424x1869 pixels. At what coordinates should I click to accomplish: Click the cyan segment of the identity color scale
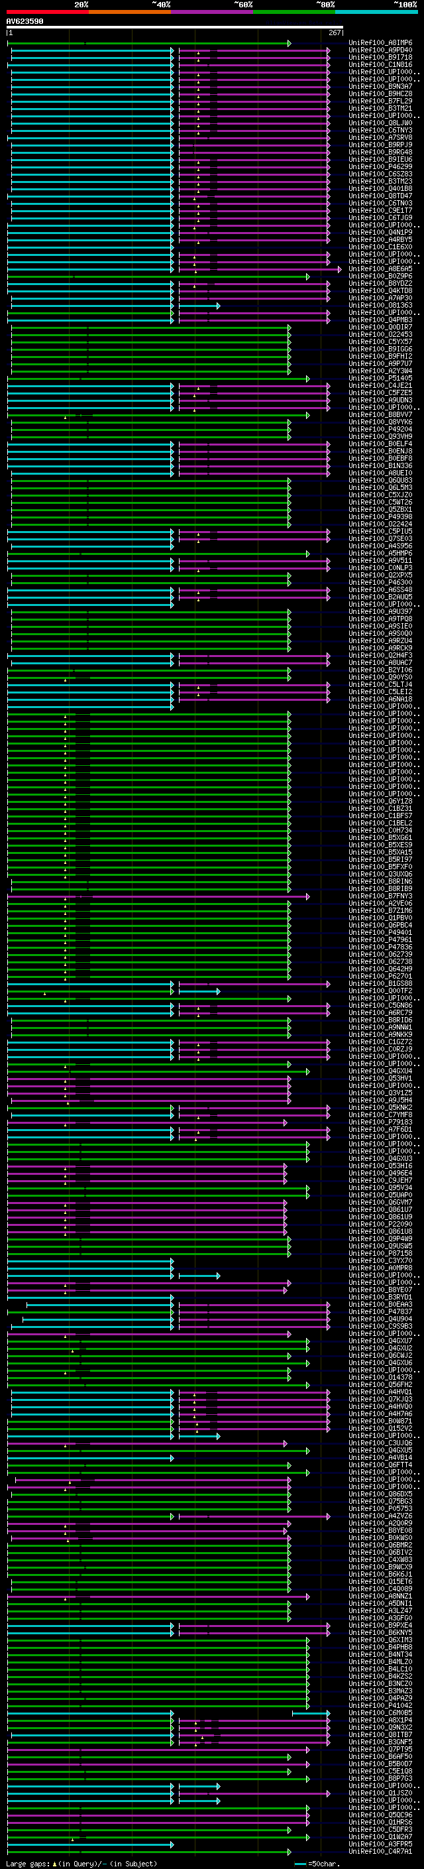(376, 12)
